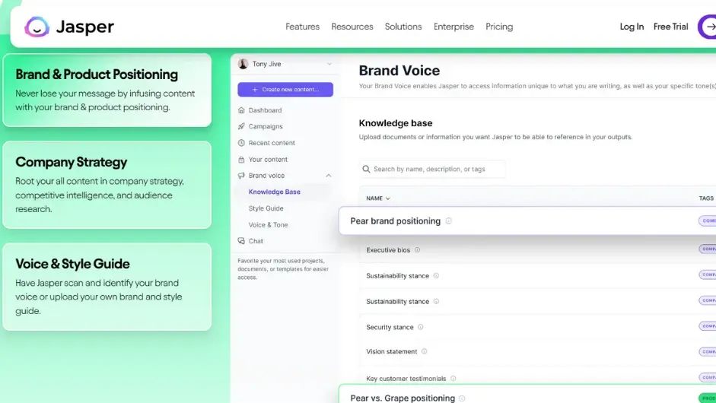Click the Log In link
Screen dimensions: 716x403
632,27
